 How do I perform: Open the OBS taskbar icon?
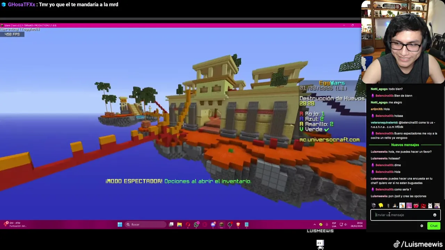230,224
